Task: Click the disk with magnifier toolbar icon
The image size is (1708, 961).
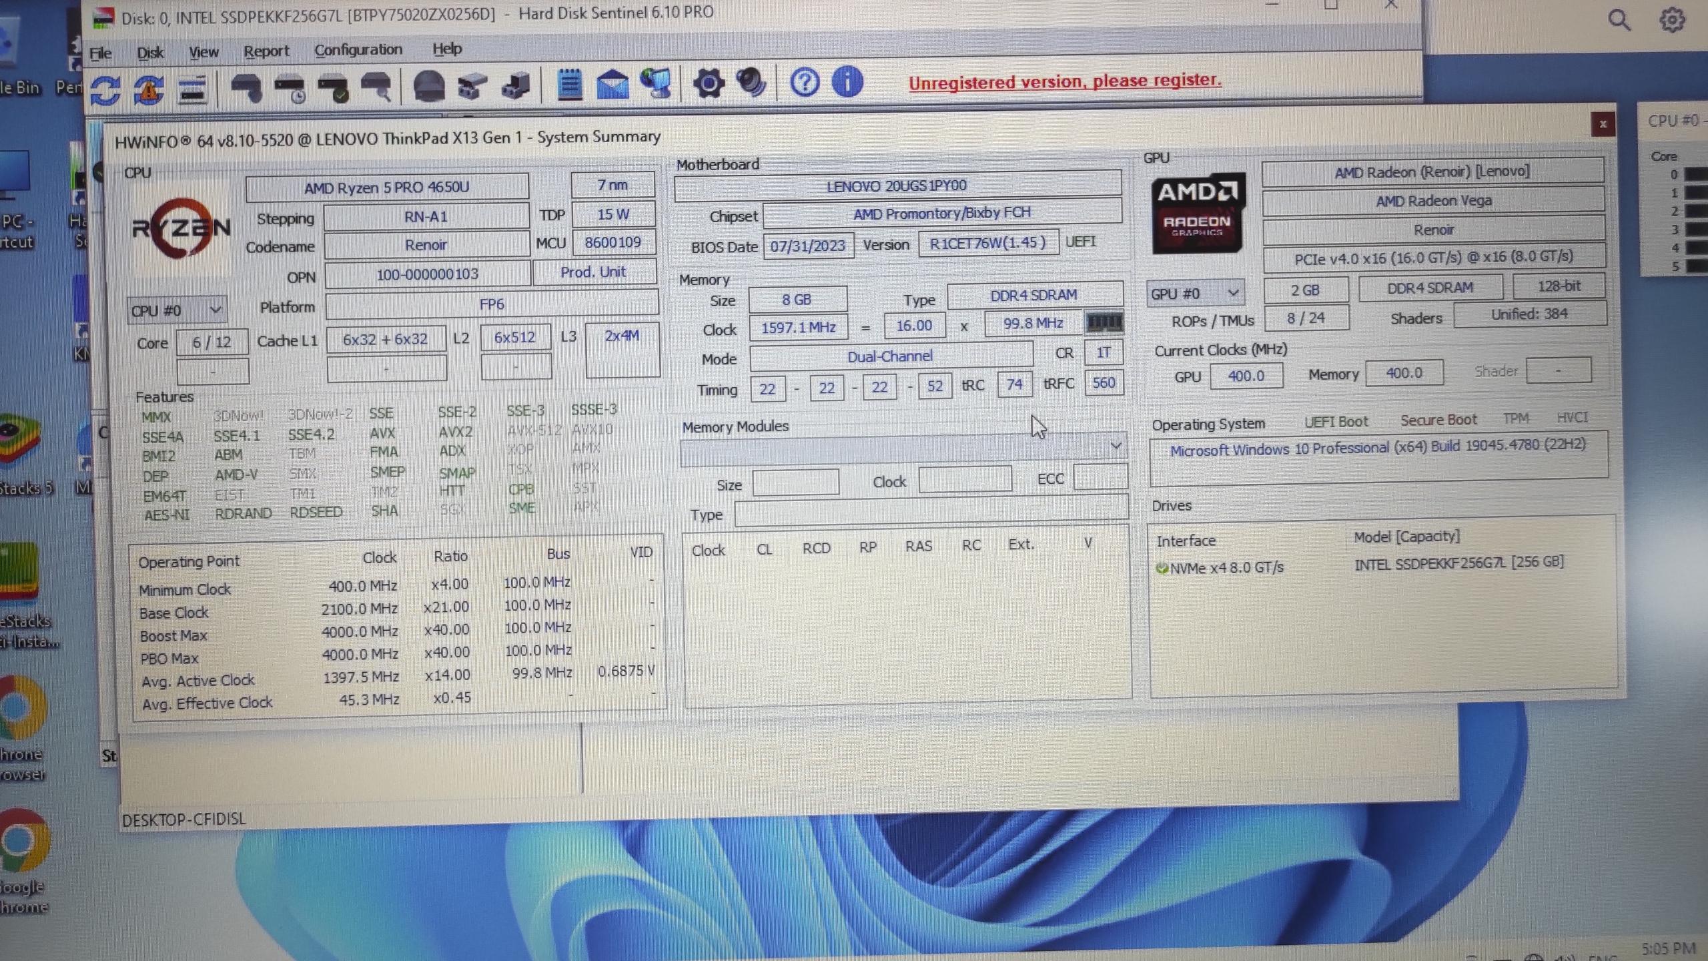Action: [376, 87]
